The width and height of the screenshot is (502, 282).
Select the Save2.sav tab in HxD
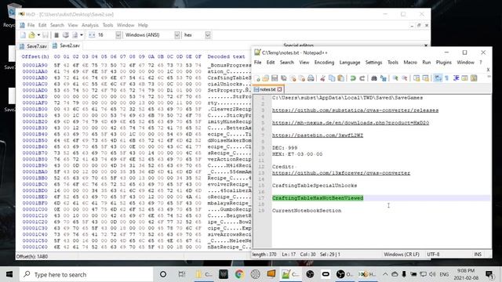66,45
